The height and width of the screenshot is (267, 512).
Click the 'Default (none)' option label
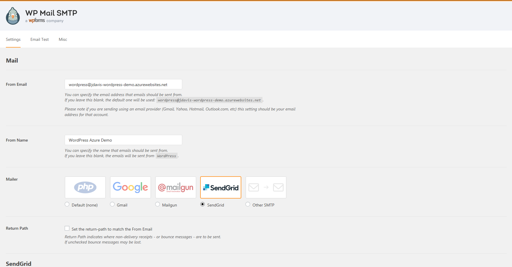point(85,205)
